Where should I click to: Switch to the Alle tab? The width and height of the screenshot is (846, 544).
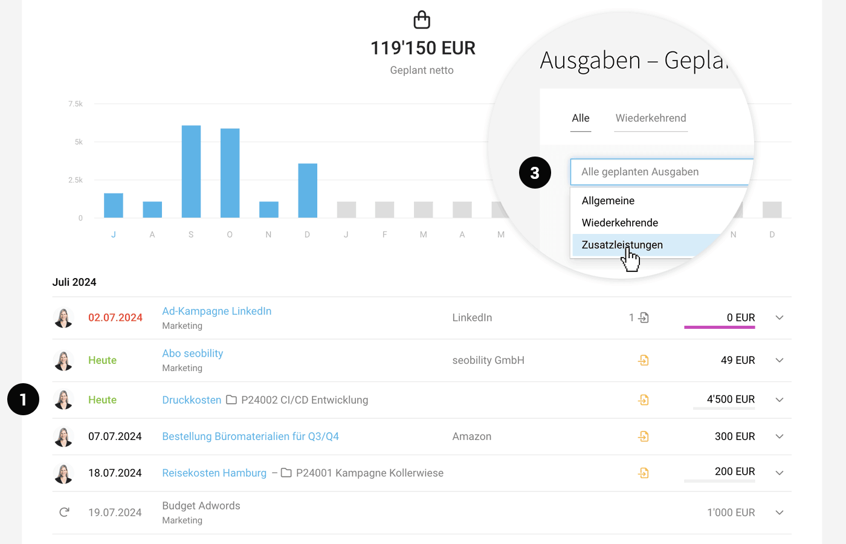pos(581,118)
